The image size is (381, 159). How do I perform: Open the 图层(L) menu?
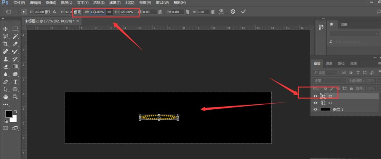pyautogui.click(x=67, y=3)
